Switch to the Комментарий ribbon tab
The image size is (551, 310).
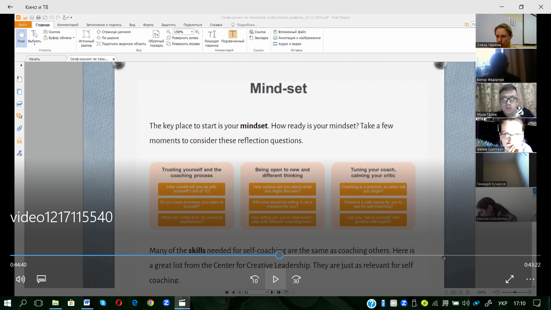tap(68, 25)
